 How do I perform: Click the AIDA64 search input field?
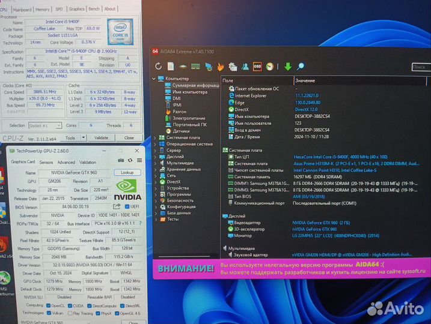coord(421,67)
